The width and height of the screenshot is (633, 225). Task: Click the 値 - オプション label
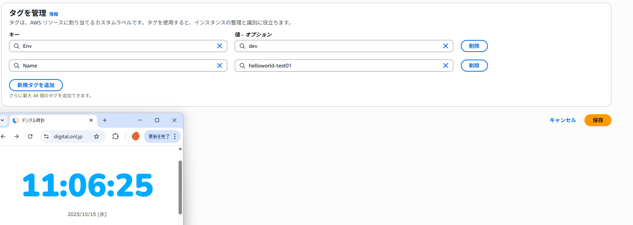[x=253, y=34]
